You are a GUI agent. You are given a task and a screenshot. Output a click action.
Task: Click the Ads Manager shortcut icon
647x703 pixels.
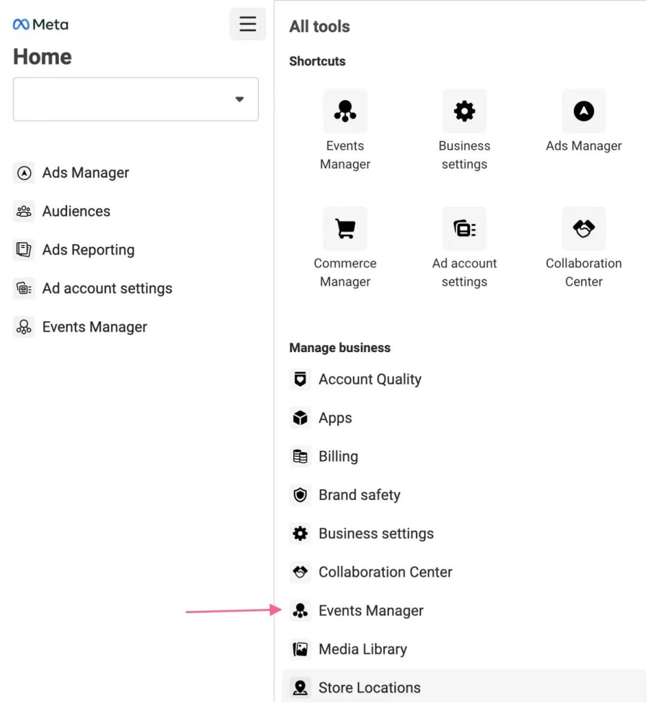[583, 111]
